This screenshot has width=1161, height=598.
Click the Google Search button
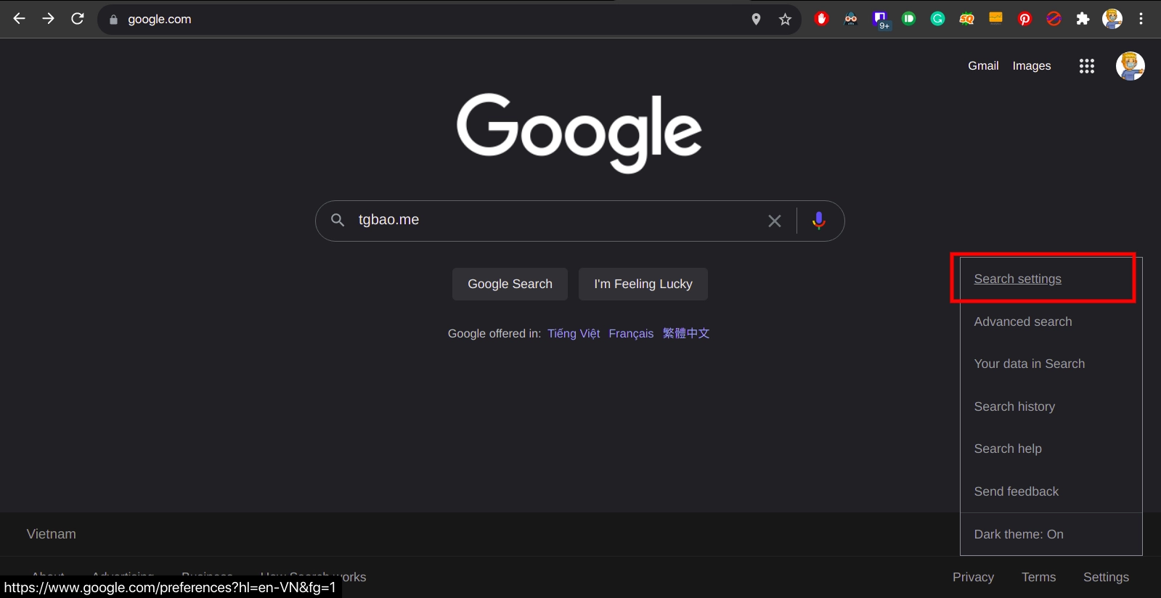click(510, 284)
